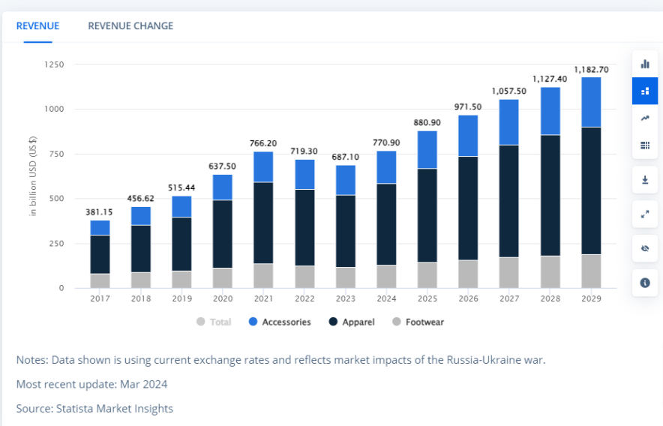This screenshot has height=426, width=663.
Task: Toggle Accessories series in legend
Action: (x=279, y=322)
